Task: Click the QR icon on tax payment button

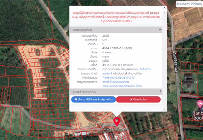Action: (76, 99)
